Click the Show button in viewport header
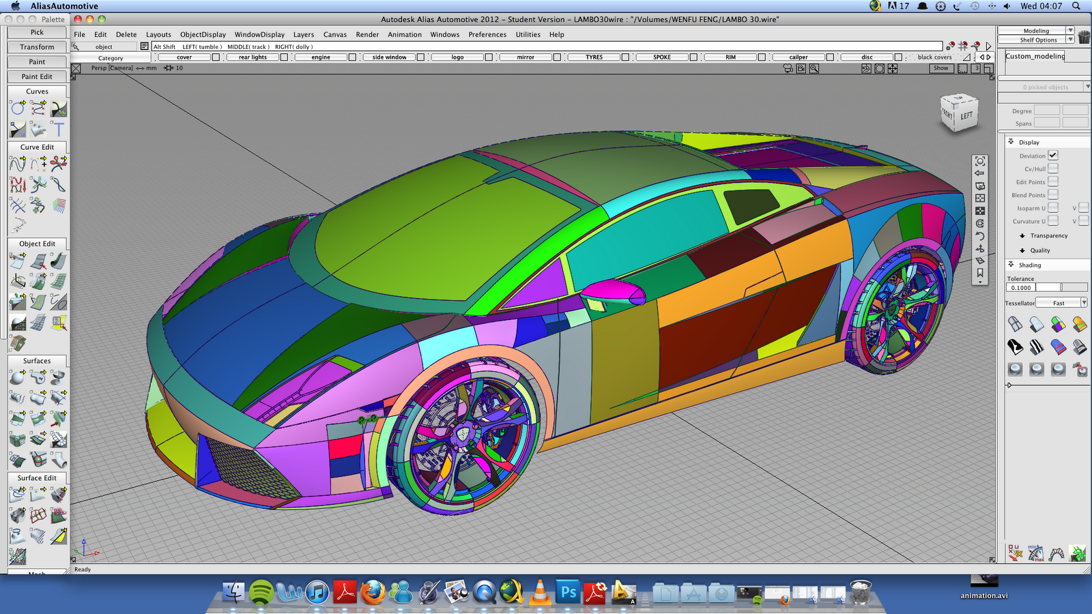 pyautogui.click(x=940, y=68)
